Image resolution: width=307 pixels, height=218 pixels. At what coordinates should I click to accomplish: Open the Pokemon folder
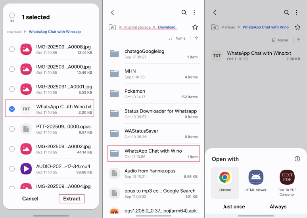point(153,94)
